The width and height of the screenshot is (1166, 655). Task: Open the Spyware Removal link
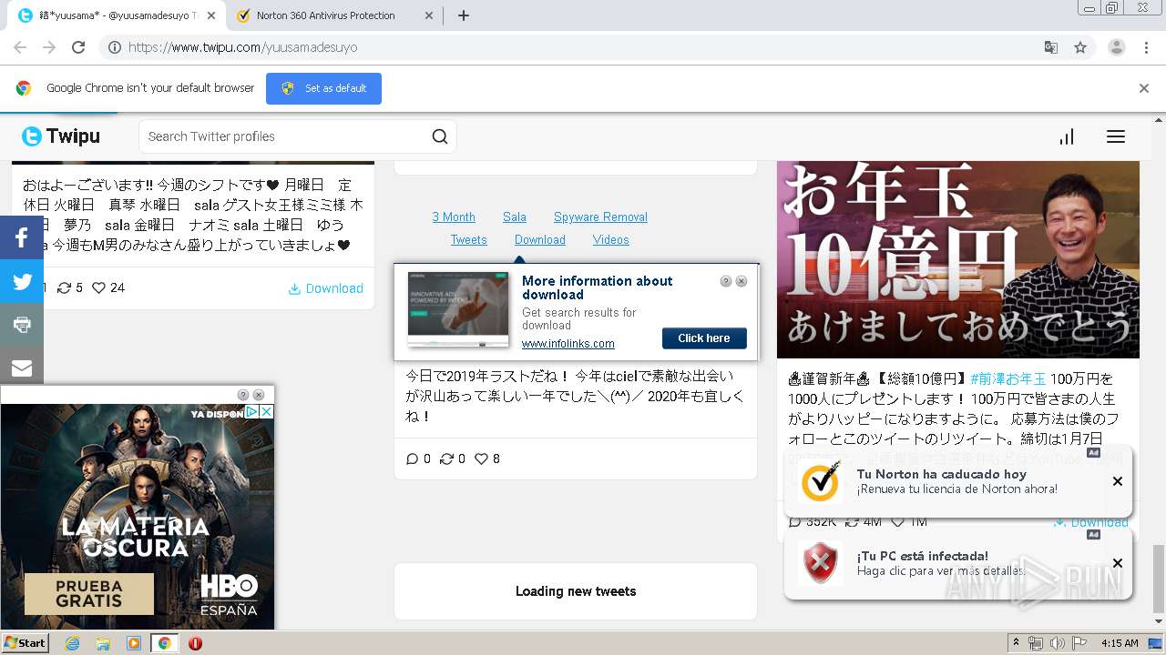[x=600, y=217]
